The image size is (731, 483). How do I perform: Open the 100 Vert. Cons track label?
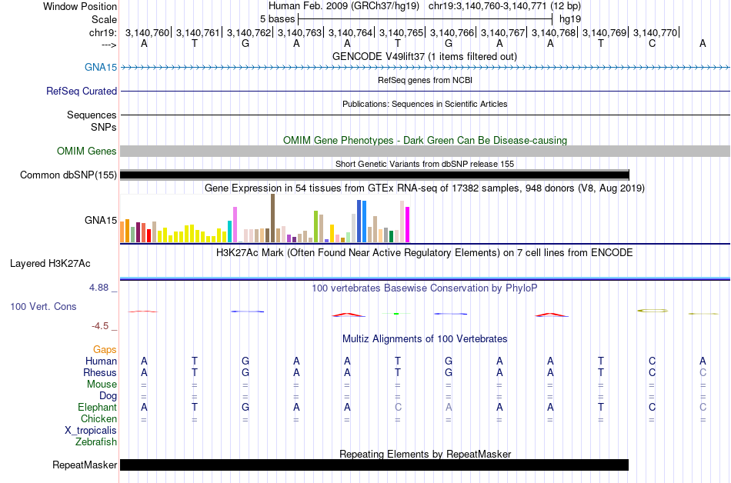[x=43, y=306]
